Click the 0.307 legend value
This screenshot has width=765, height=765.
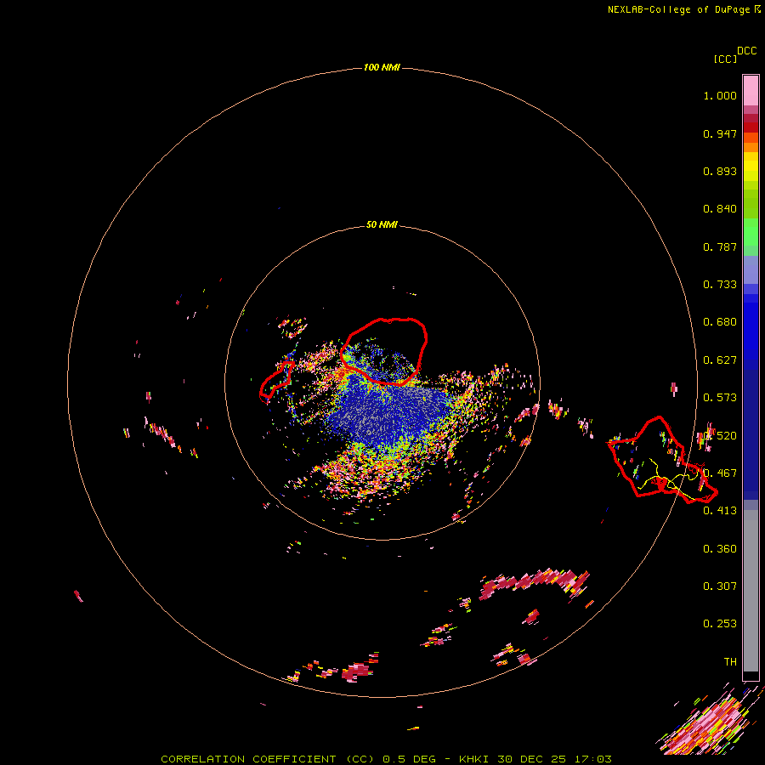(720, 586)
